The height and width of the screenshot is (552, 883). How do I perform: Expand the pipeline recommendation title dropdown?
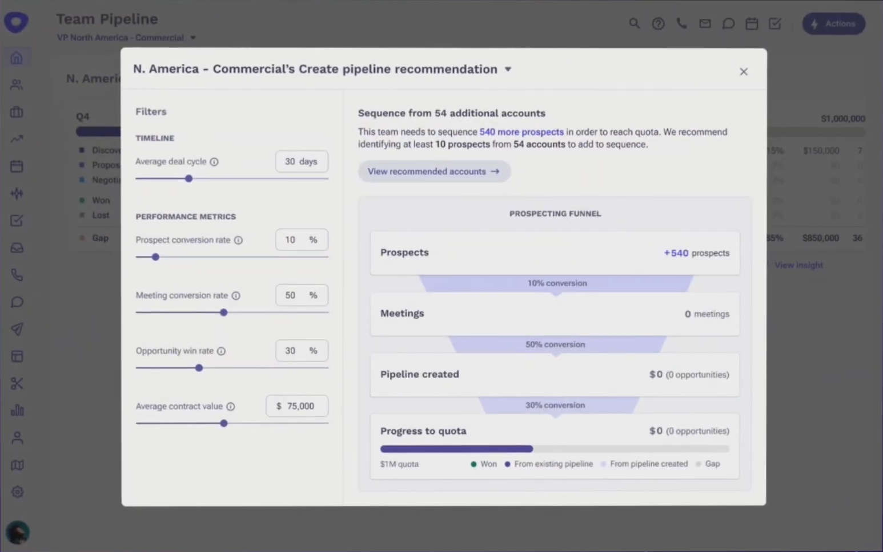click(508, 70)
